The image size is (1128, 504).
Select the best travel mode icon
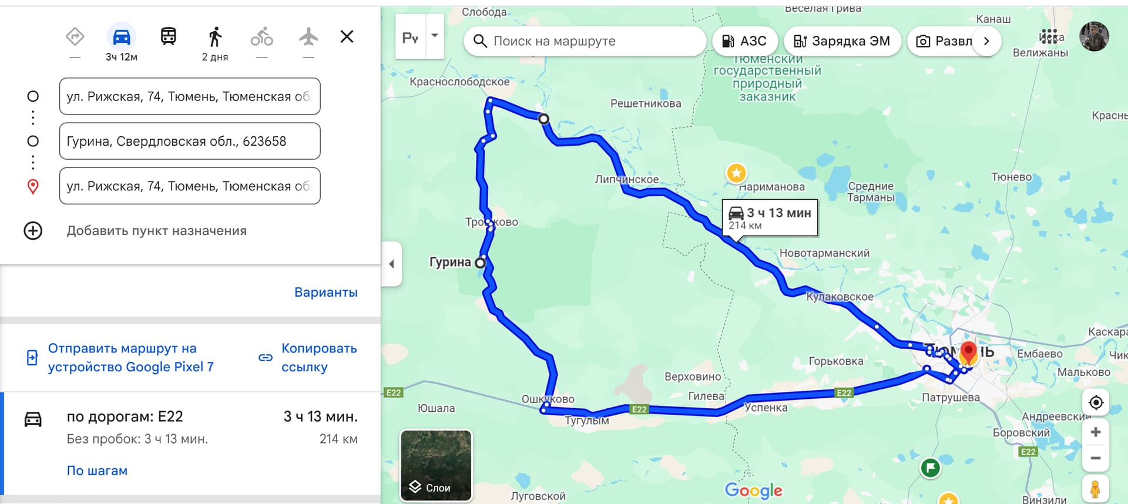click(75, 36)
